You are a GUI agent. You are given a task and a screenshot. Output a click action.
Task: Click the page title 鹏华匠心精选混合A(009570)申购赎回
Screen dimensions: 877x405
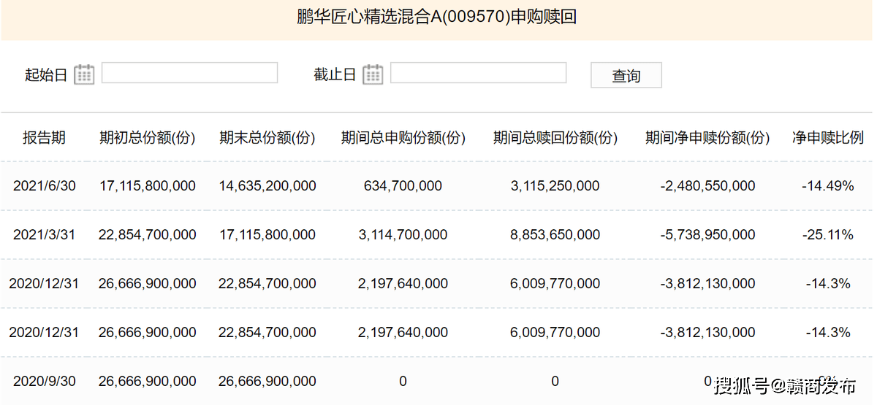(x=437, y=18)
